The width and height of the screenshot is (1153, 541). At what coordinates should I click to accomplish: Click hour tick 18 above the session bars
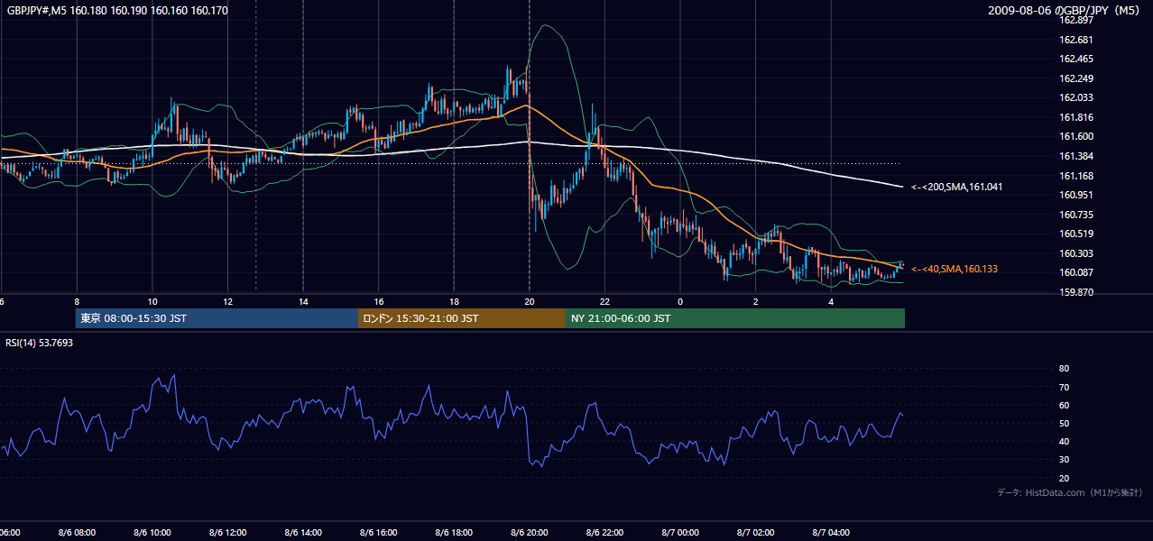454,302
